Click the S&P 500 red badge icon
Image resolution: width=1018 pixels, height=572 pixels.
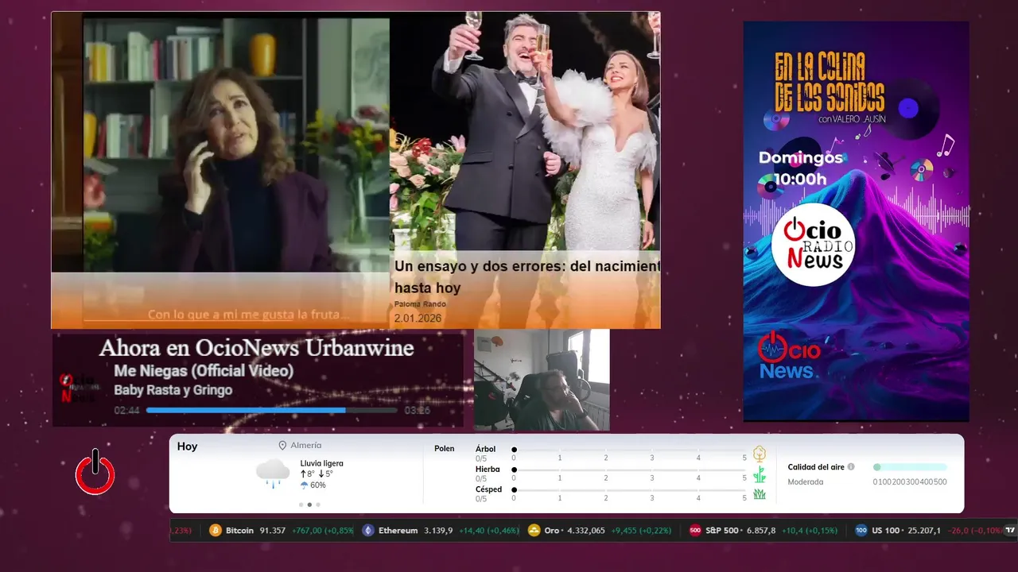pyautogui.click(x=695, y=531)
